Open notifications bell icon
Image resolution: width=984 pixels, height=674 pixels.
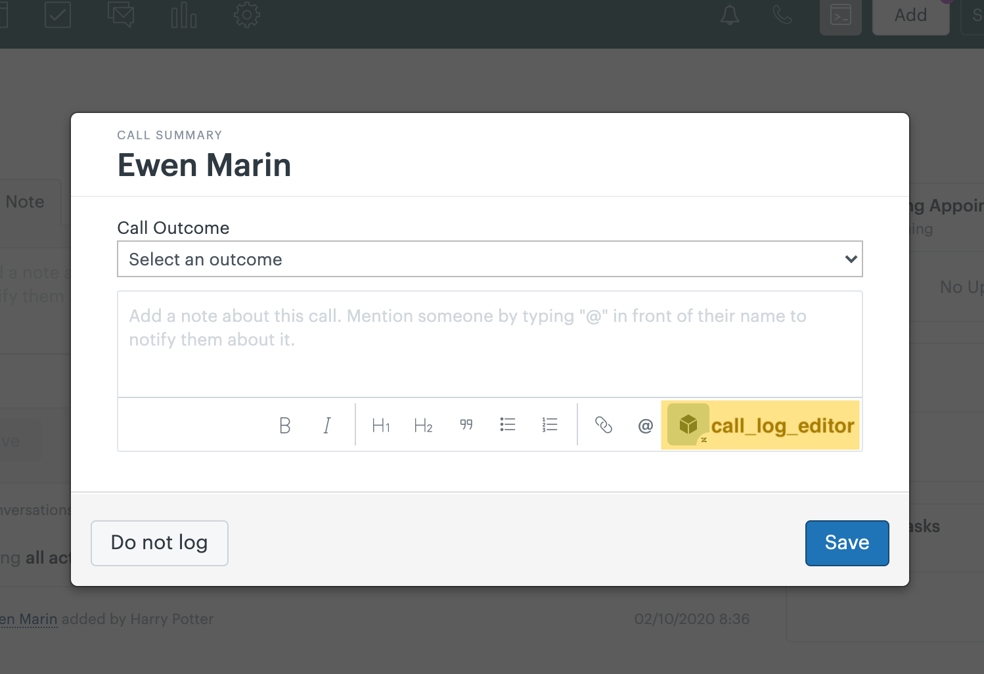(x=730, y=14)
